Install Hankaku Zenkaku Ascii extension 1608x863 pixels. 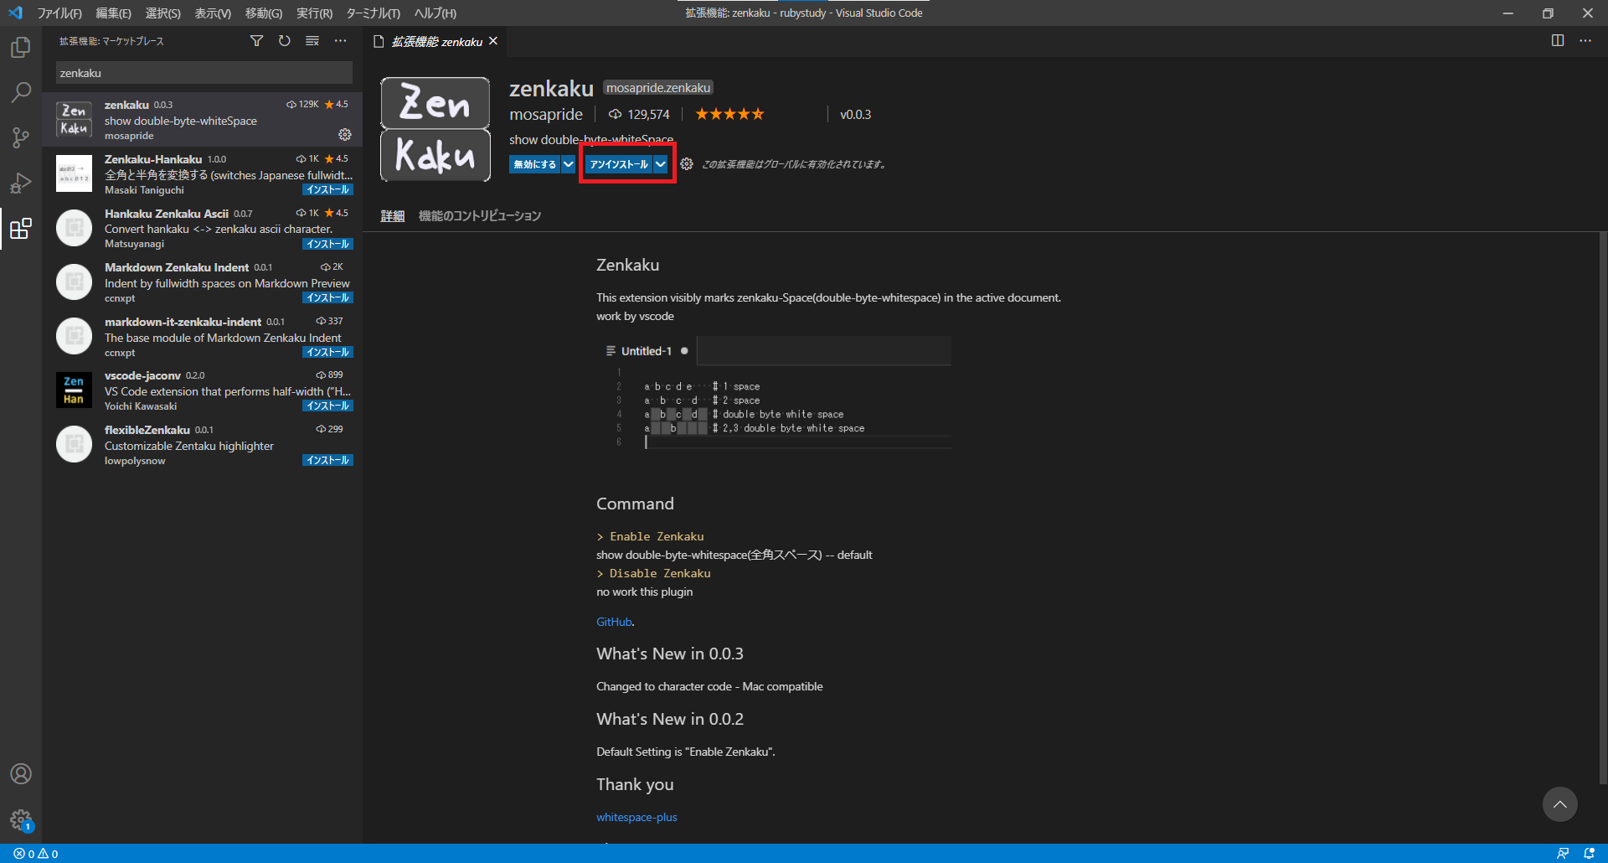click(327, 244)
